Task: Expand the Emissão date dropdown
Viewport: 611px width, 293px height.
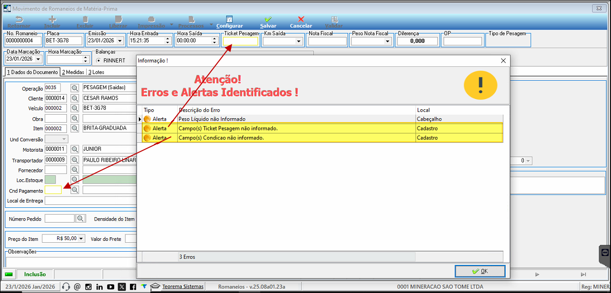Action: click(121, 41)
